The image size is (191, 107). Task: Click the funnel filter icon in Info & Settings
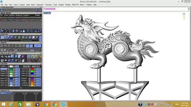tap(16, 61)
